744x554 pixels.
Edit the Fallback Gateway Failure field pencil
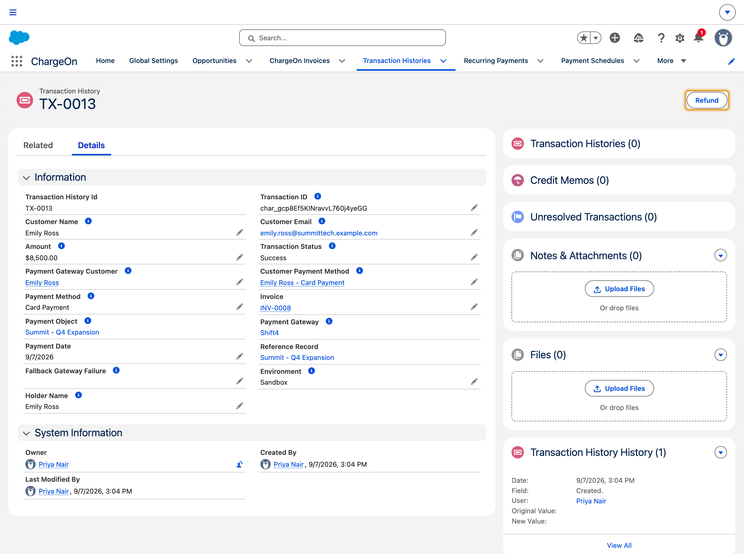tap(239, 381)
